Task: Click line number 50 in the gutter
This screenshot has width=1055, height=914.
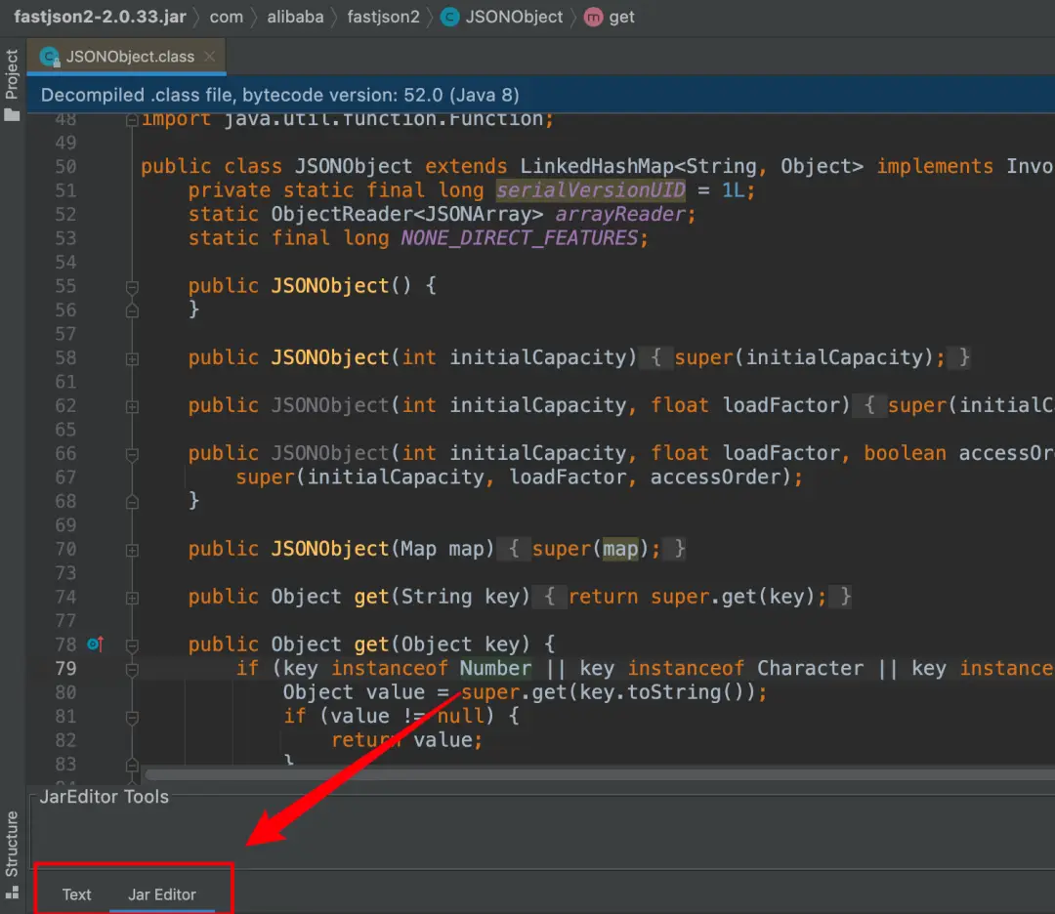Action: point(65,167)
